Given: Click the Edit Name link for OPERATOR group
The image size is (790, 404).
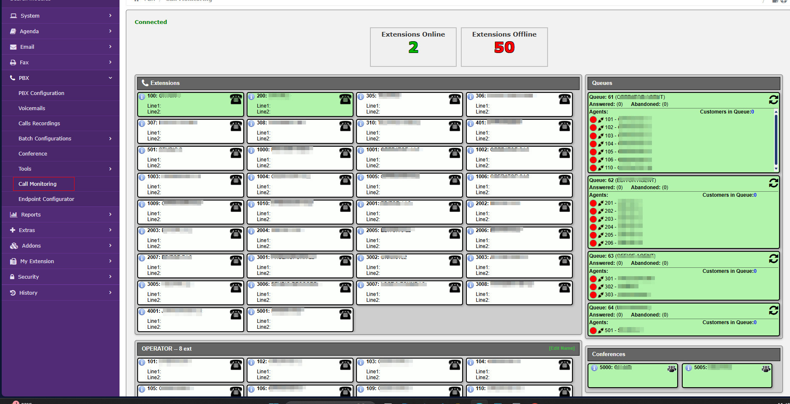Looking at the screenshot, I should [561, 348].
